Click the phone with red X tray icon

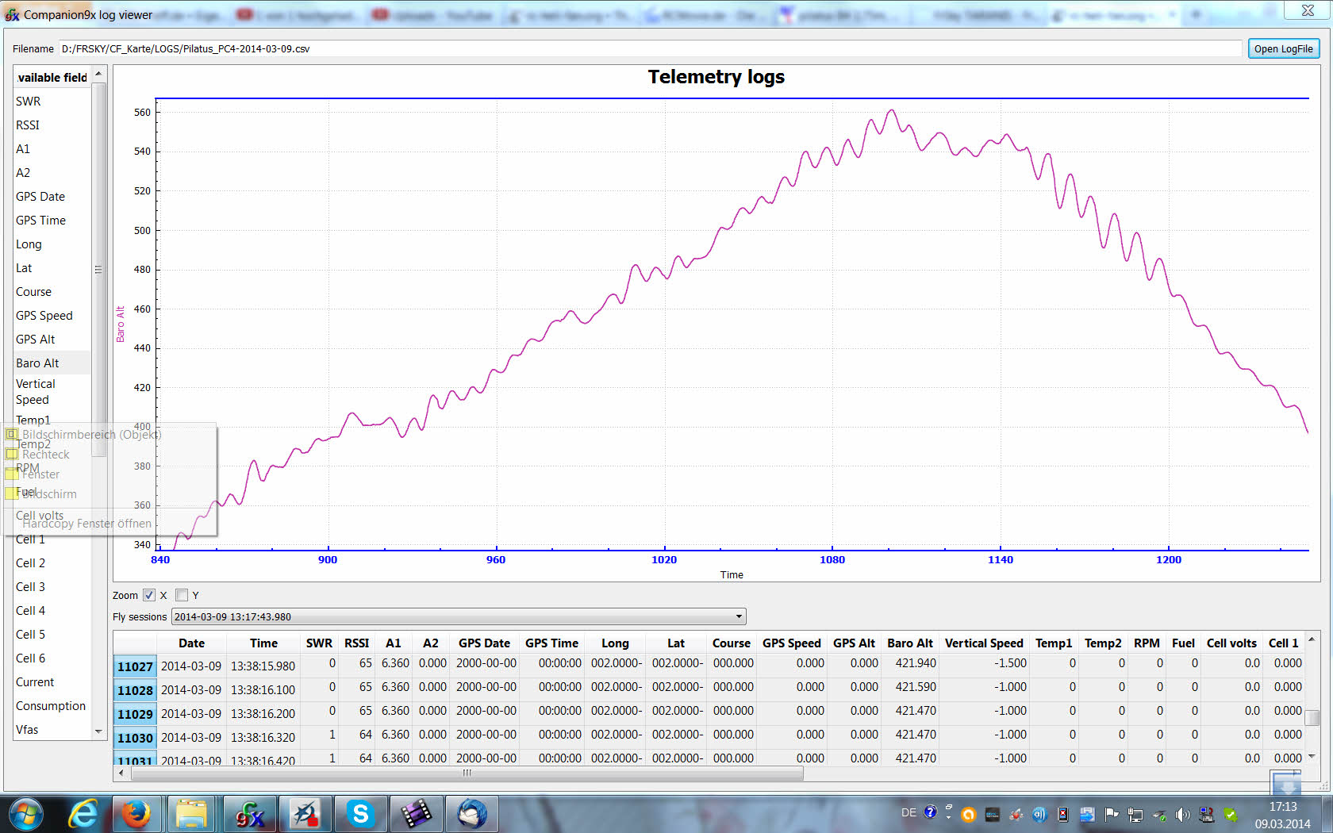pyautogui.click(x=1063, y=815)
